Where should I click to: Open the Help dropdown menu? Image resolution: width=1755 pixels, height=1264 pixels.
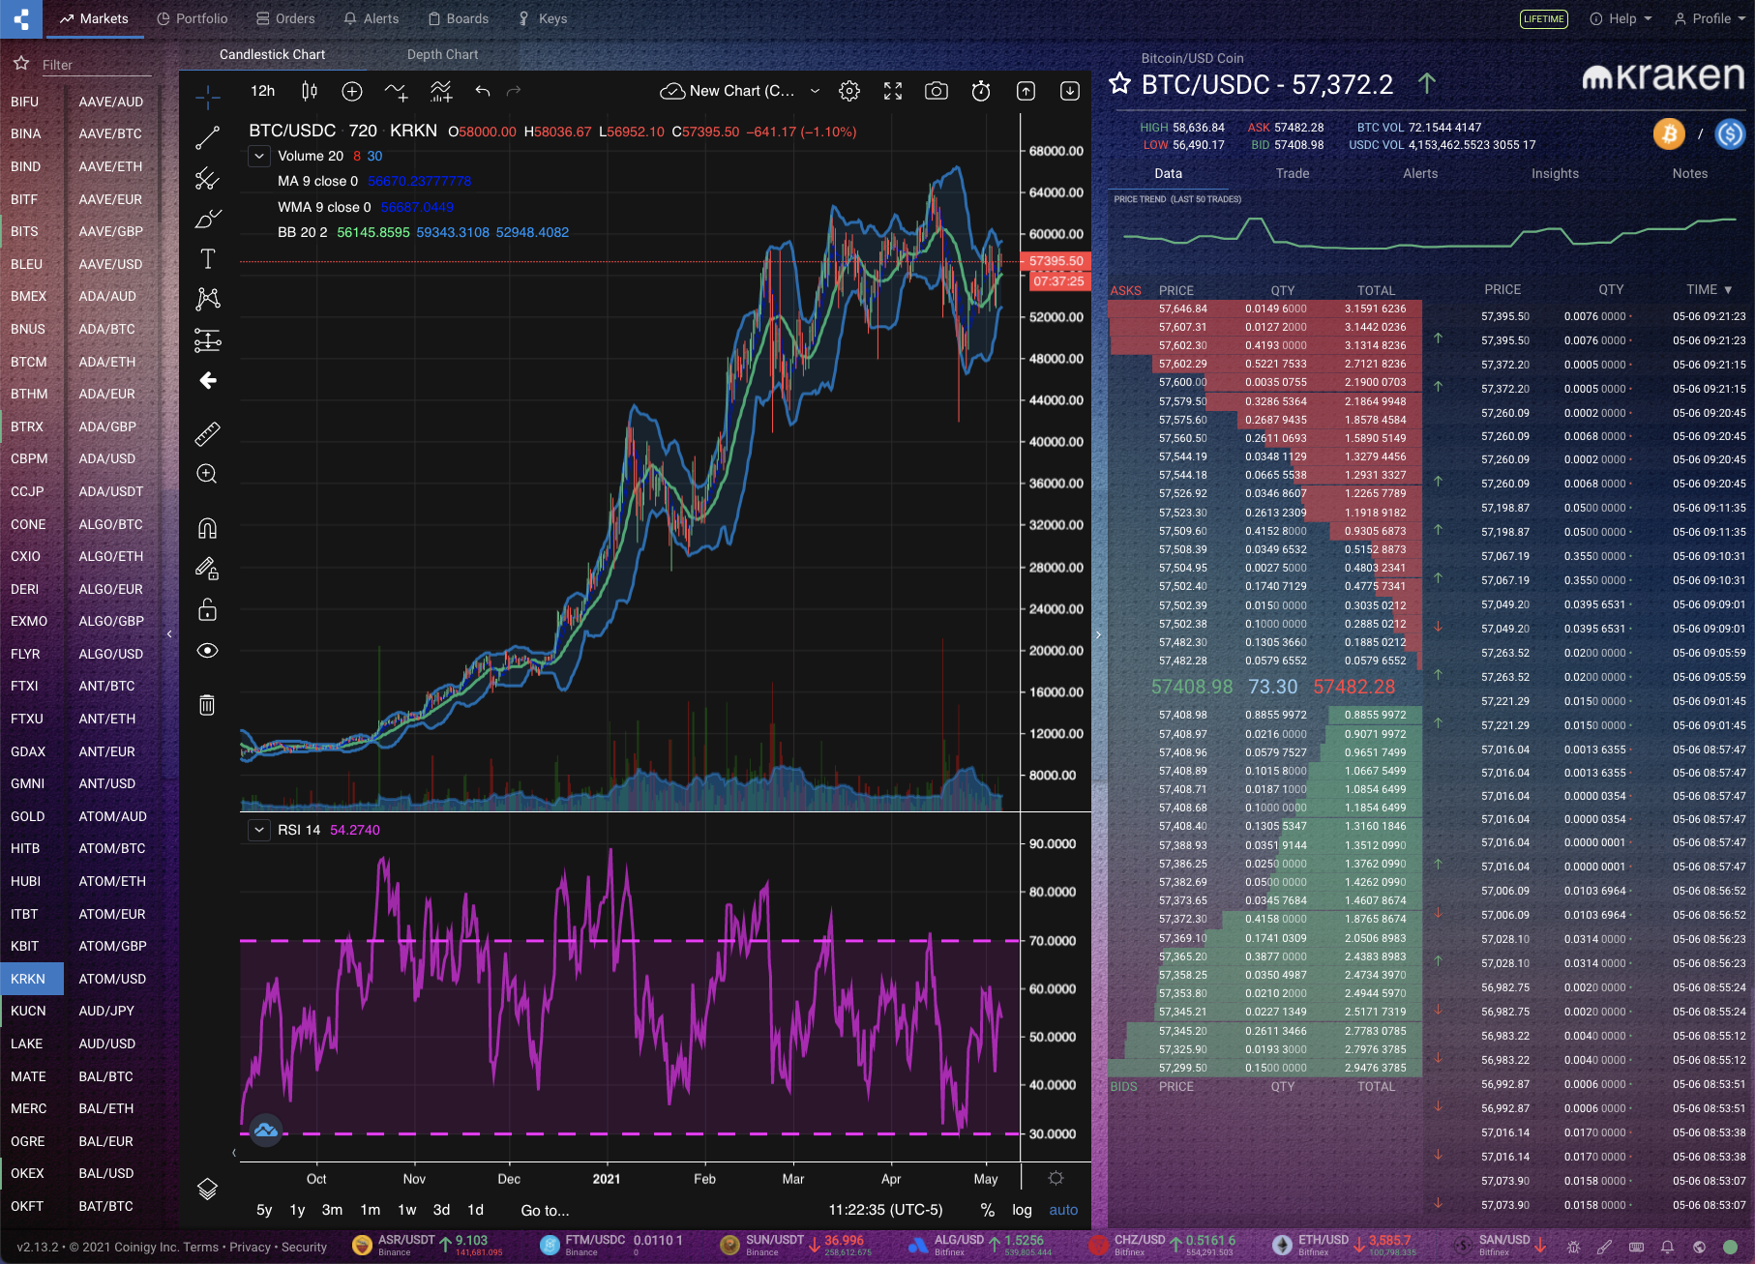click(x=1621, y=18)
